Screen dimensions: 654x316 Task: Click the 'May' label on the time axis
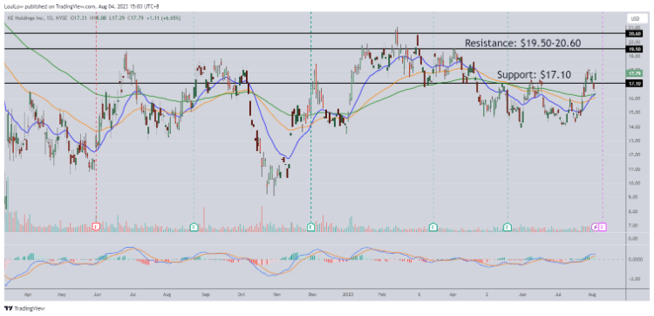click(x=62, y=294)
